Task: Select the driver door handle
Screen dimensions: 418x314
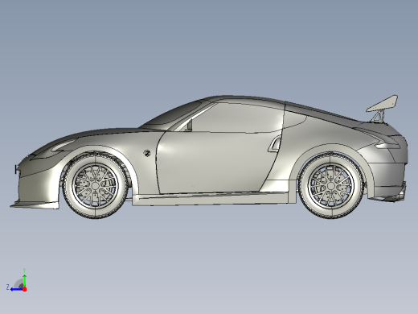Action: click(274, 144)
